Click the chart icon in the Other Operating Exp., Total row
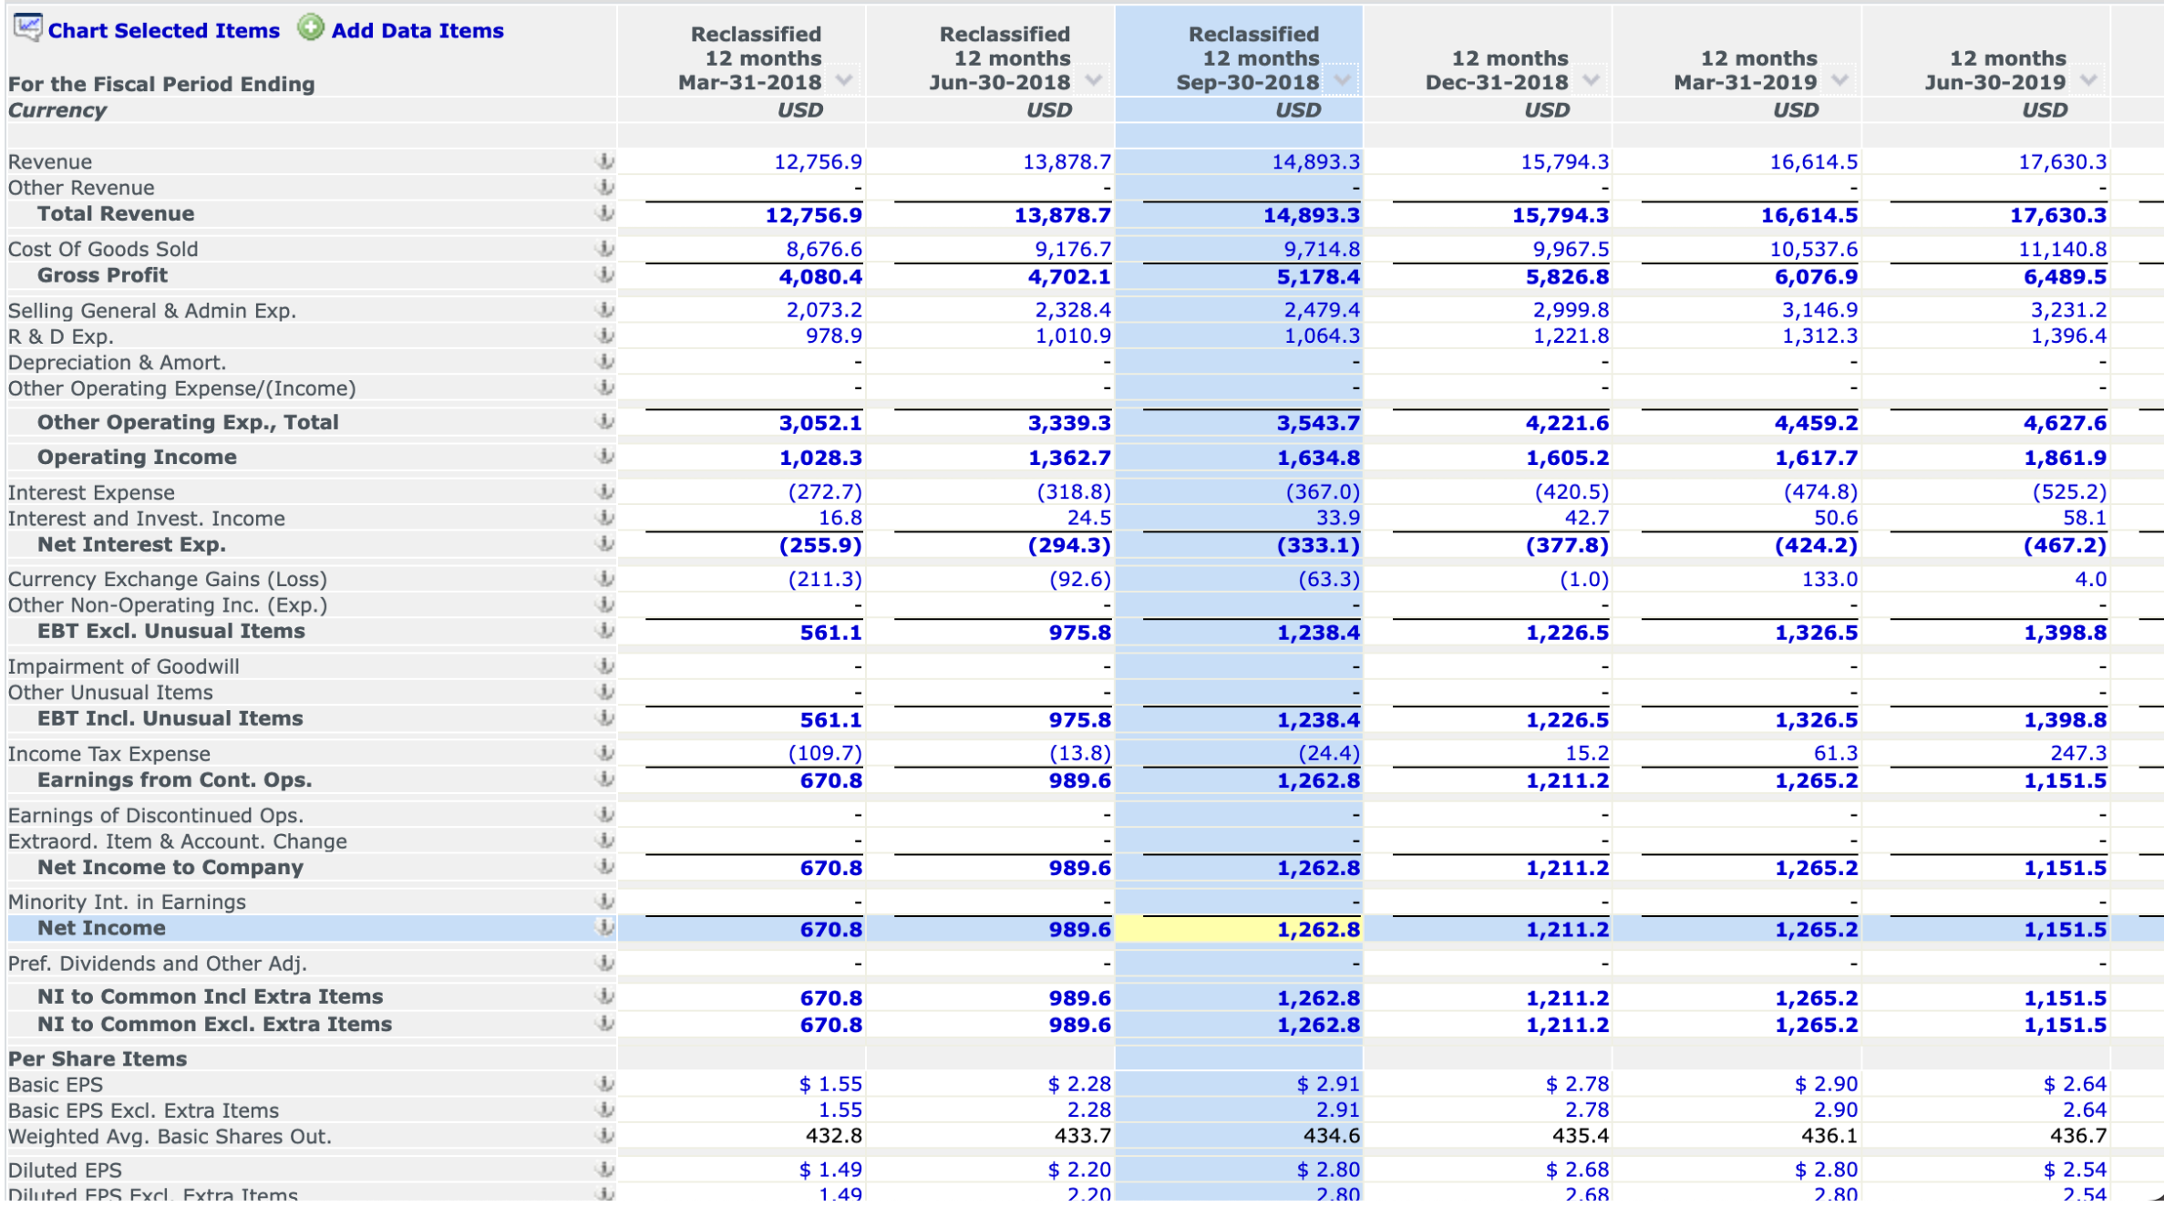Screen dimensions: 2164x1207 tap(603, 422)
